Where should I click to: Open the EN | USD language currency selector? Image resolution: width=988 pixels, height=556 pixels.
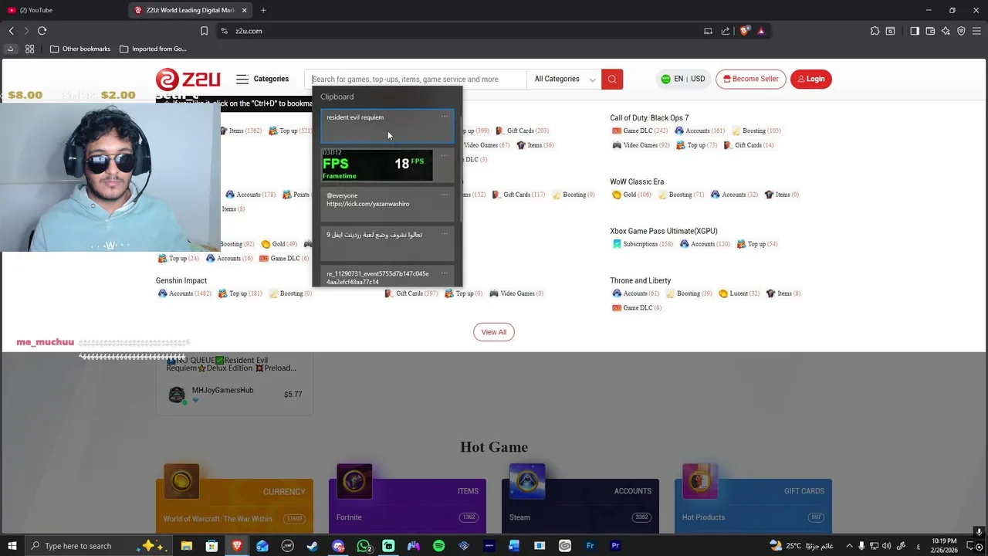point(683,79)
